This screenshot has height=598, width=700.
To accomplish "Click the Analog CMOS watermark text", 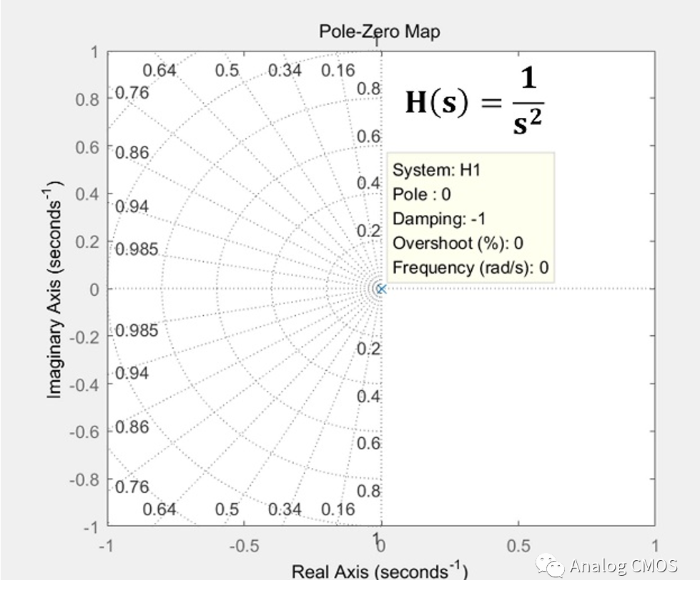I will pyautogui.click(x=623, y=567).
